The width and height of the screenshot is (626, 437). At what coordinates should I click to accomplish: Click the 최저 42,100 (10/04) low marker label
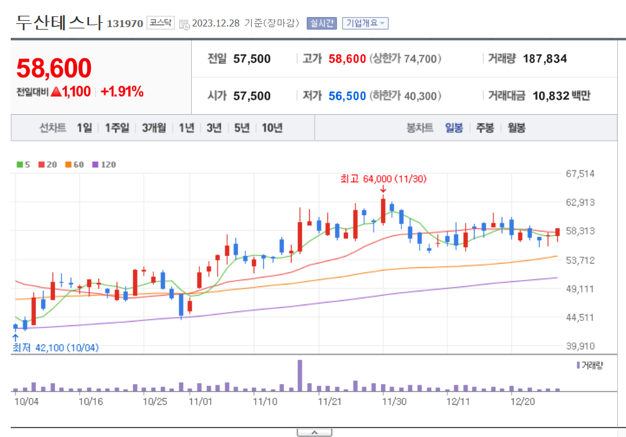56,347
